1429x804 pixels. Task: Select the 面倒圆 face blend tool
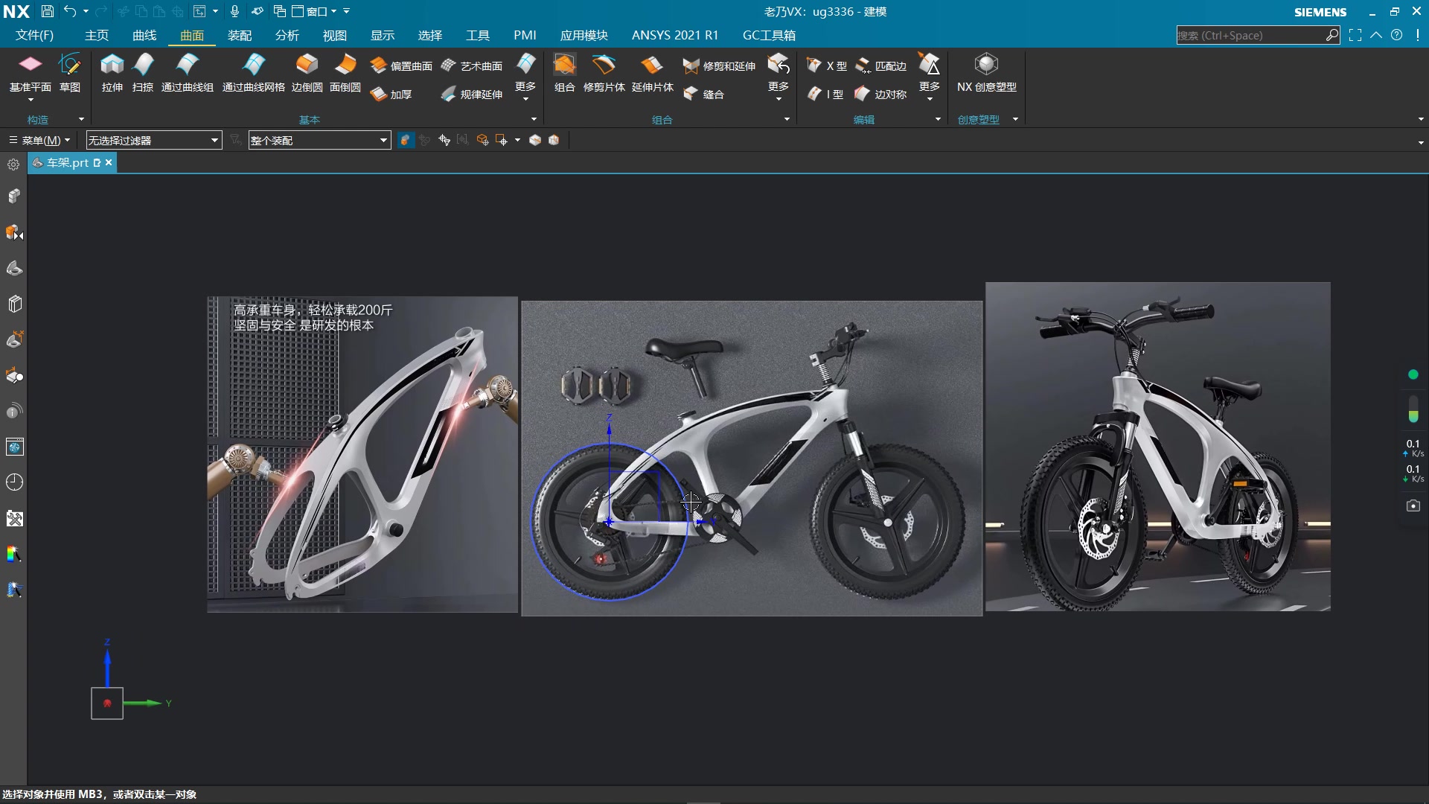(345, 73)
